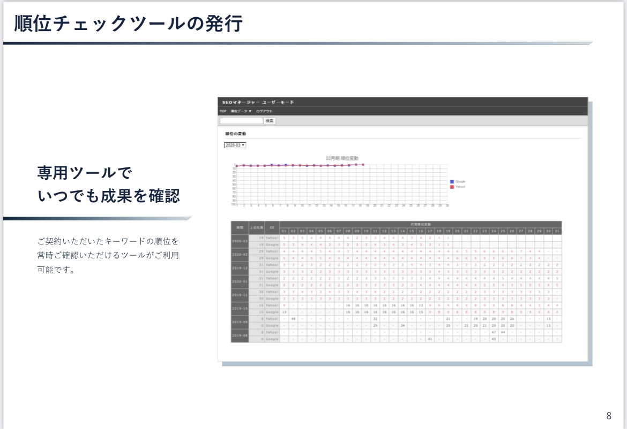This screenshot has height=429, width=627.
Task: Click Google label in 2019-08 row
Action: tap(272, 339)
